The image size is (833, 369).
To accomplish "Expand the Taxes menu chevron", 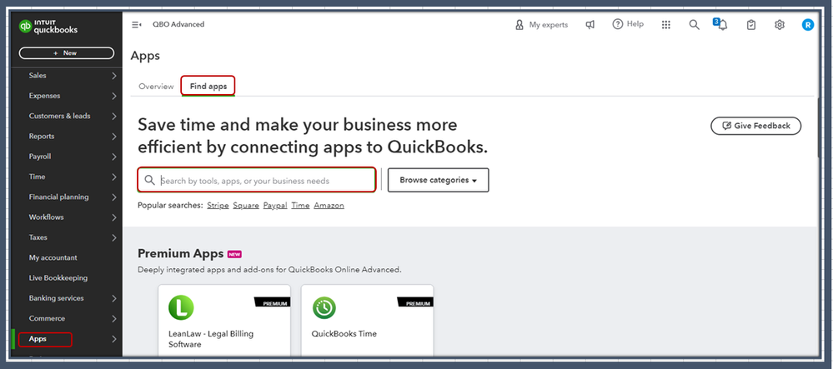I will coord(113,238).
